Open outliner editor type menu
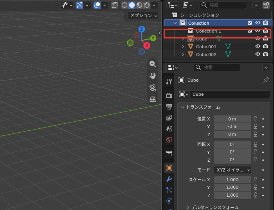Screen dimensions: 274x210 pos(172,5)
